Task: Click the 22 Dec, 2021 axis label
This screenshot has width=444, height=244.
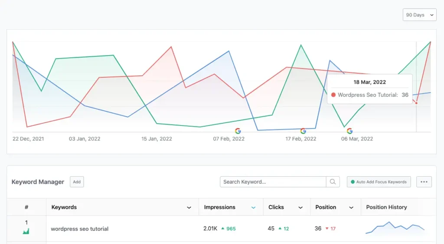Action: (28, 139)
